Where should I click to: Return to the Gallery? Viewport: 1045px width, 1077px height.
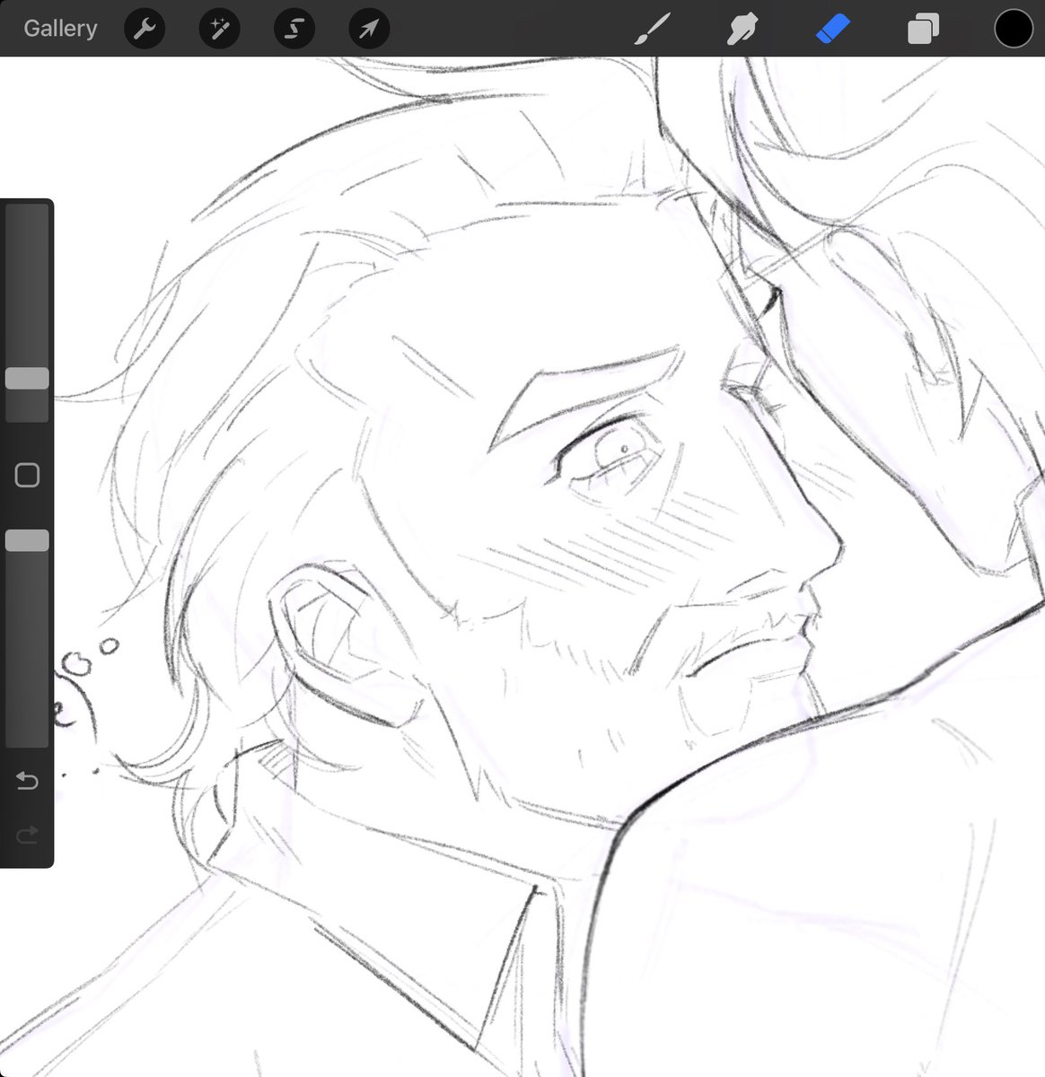(60, 29)
